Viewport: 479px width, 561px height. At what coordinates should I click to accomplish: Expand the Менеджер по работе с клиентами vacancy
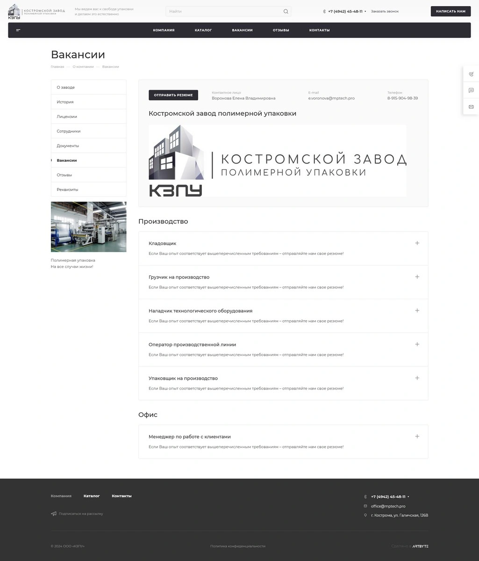(x=417, y=436)
